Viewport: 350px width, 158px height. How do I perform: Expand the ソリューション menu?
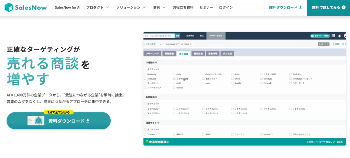[131, 7]
